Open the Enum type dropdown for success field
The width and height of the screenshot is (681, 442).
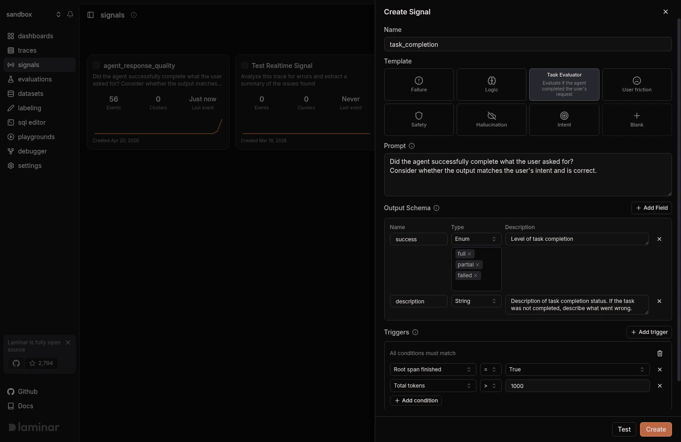476,239
